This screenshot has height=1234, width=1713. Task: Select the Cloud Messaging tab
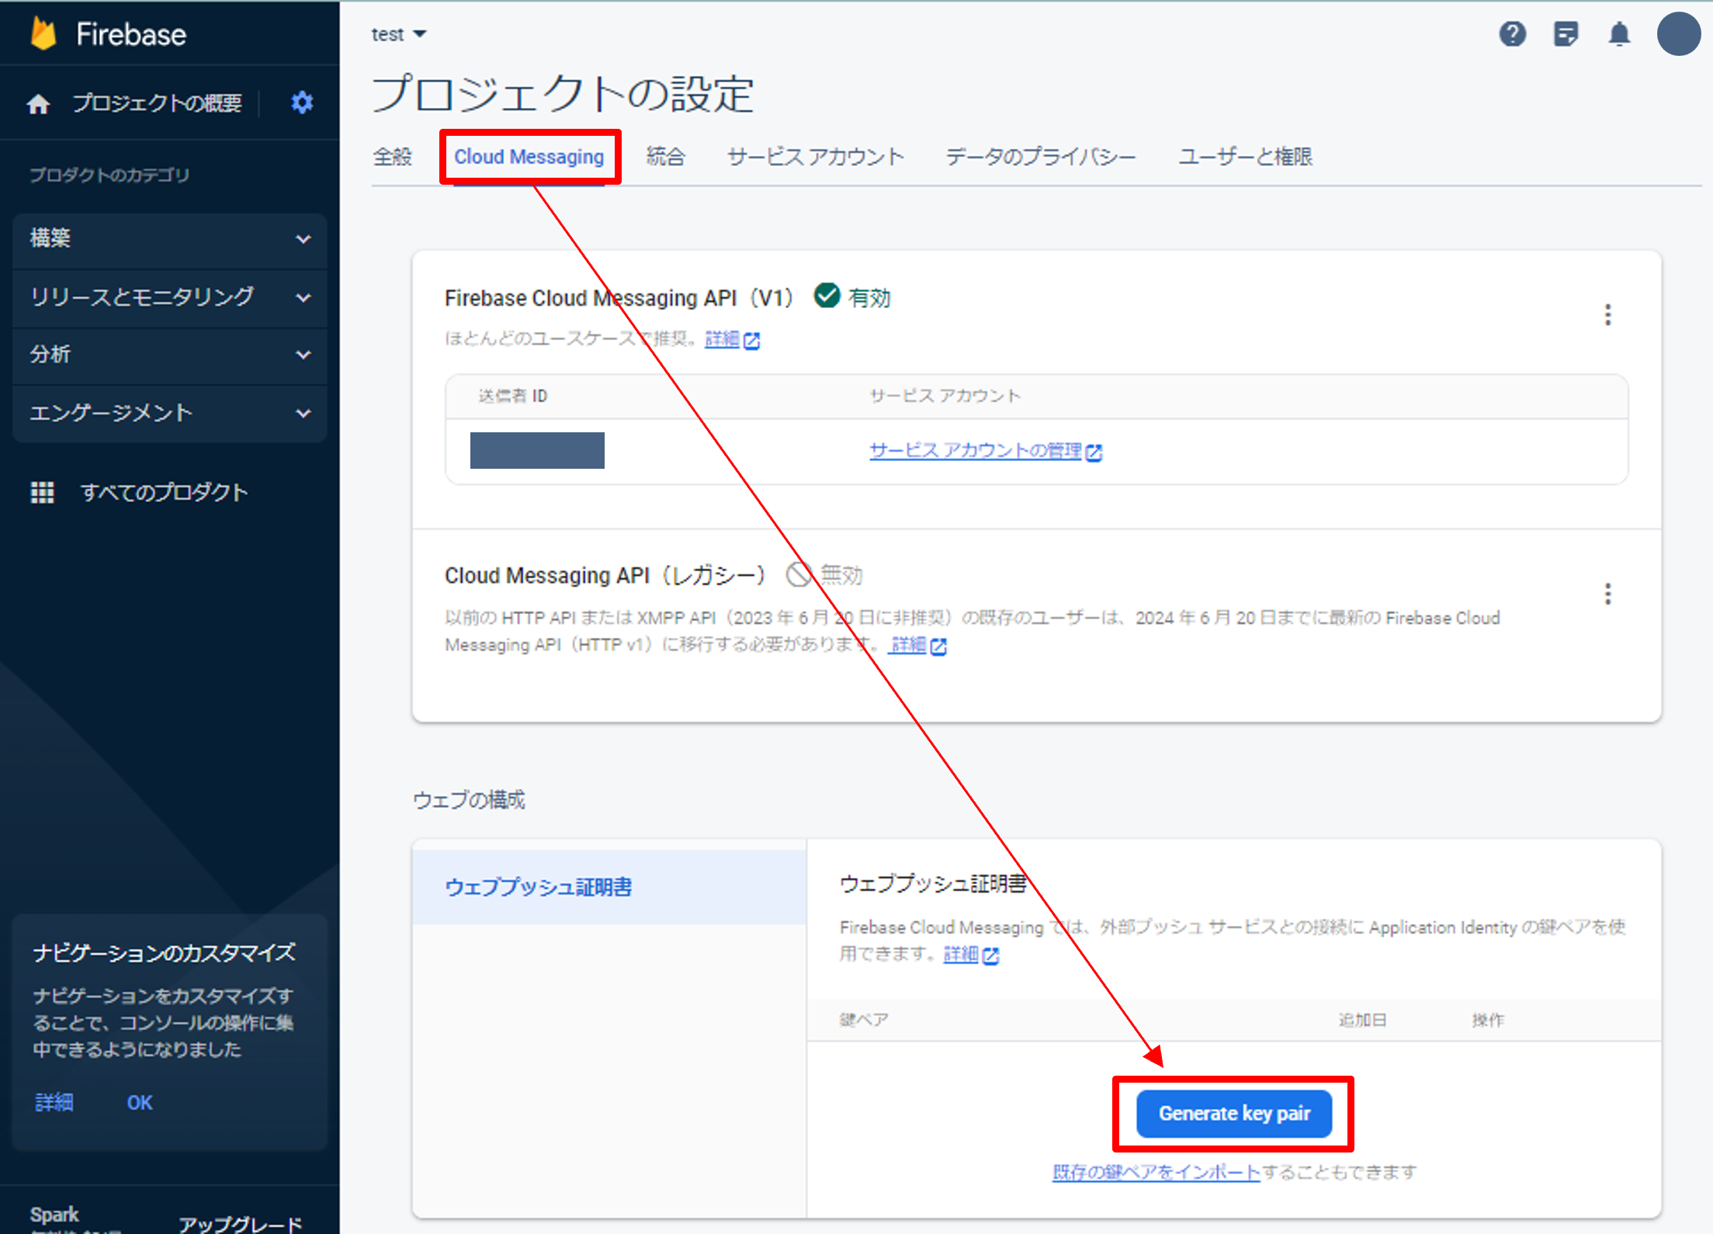[529, 157]
